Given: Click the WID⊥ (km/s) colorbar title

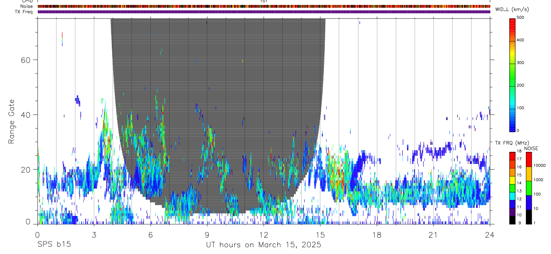Looking at the screenshot, I should (x=512, y=9).
